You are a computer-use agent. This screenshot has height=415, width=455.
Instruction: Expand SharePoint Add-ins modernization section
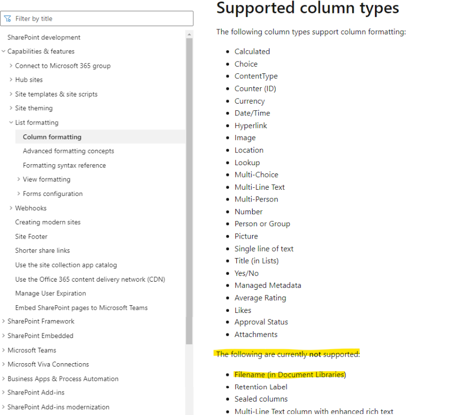4,407
